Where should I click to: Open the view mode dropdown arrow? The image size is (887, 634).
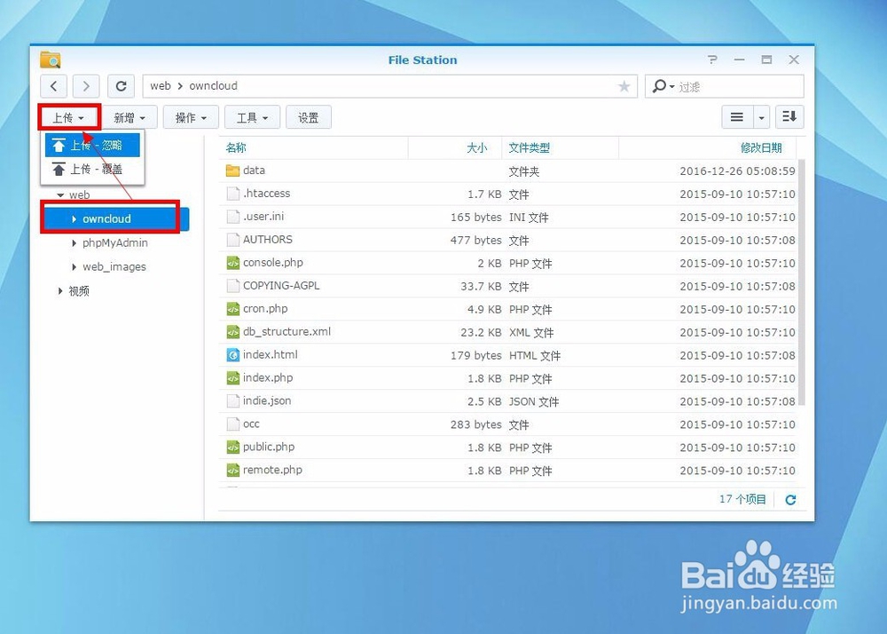pyautogui.click(x=761, y=117)
